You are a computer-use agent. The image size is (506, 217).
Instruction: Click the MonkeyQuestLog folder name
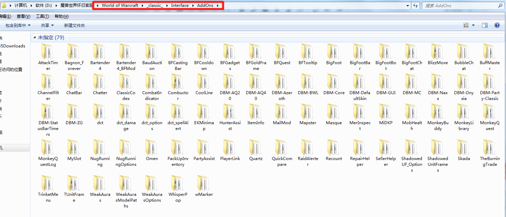[x=48, y=161]
